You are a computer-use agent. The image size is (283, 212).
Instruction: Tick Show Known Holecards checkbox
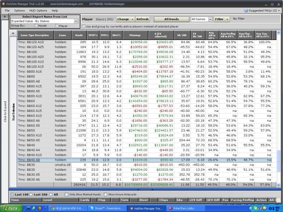point(106,195)
